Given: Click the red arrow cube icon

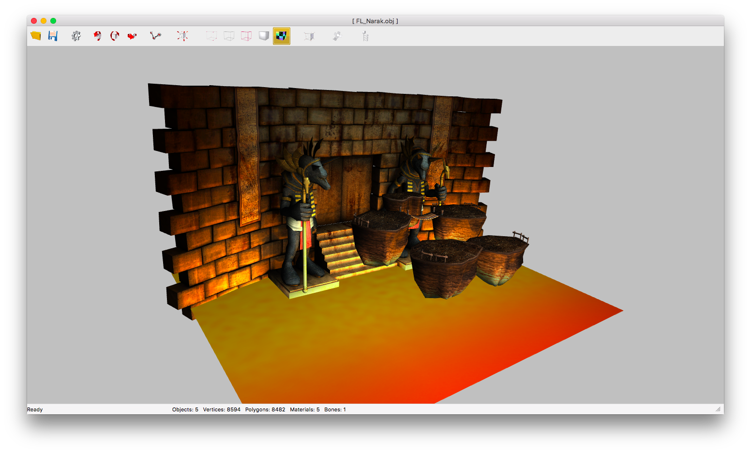Looking at the screenshot, I should tap(132, 36).
